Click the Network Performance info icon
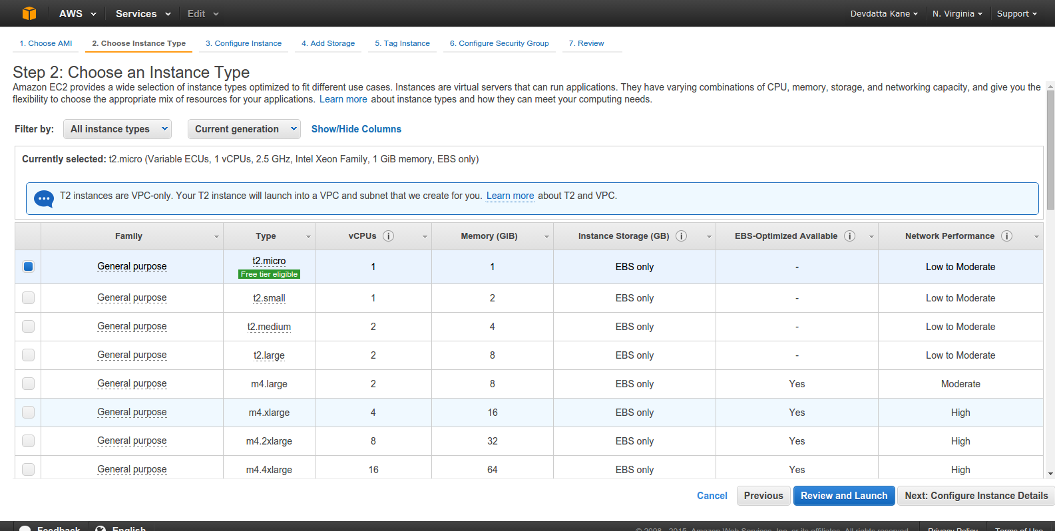 pyautogui.click(x=1006, y=236)
